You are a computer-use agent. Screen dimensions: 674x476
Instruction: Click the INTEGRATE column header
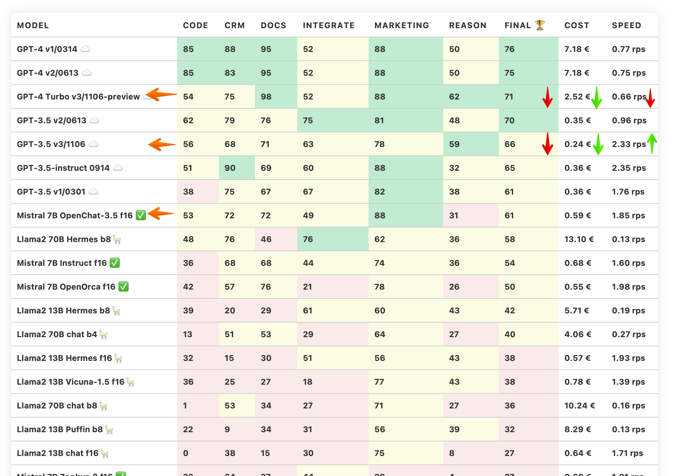329,25
